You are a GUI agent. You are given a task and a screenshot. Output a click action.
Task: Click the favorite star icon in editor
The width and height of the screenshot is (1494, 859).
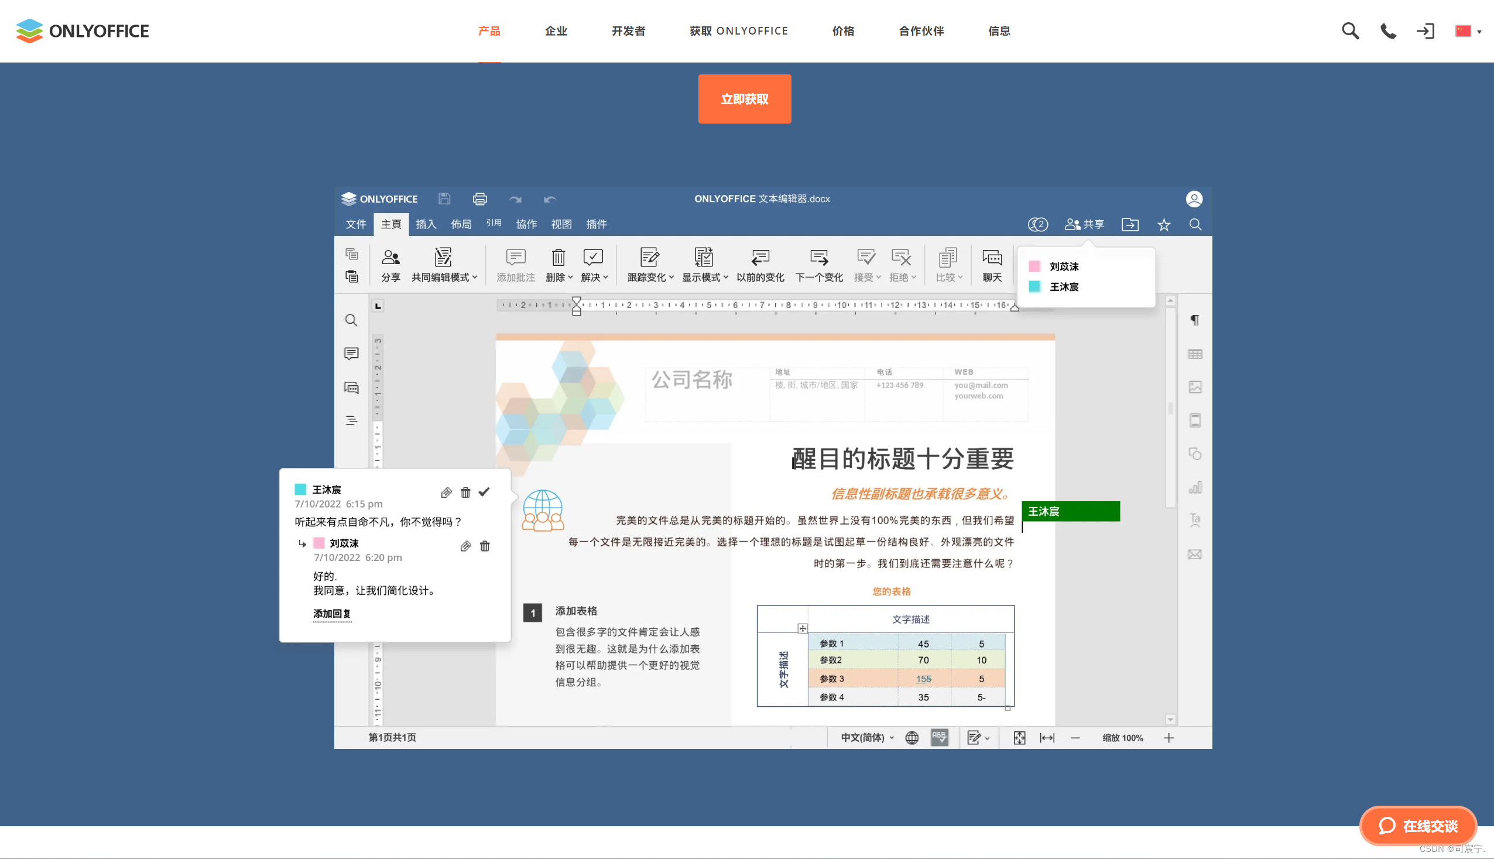coord(1163,225)
